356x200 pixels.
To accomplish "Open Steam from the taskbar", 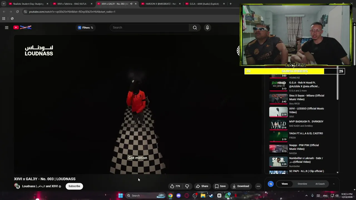I will [x=211, y=196].
